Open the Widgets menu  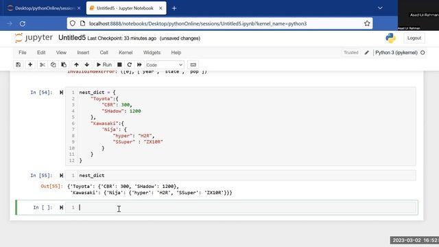pos(152,52)
